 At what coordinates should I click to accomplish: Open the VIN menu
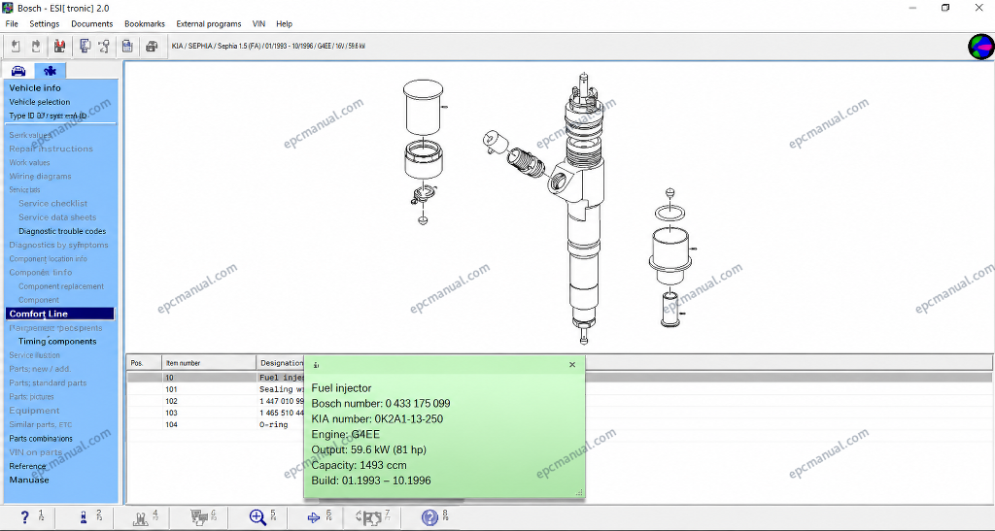pos(258,24)
